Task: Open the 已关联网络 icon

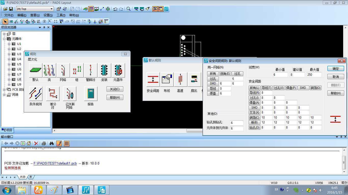Action: (x=70, y=94)
